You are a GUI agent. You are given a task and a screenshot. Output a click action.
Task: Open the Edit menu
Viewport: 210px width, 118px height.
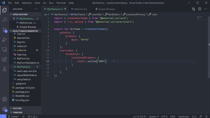pyautogui.click(x=17, y=3)
